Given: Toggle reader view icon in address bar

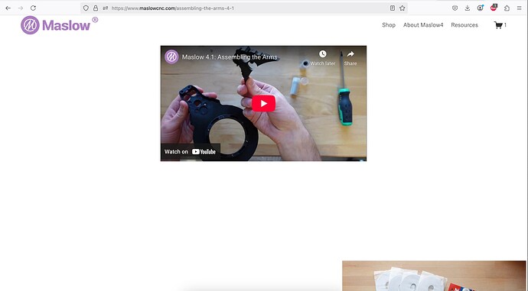Looking at the screenshot, I should click(393, 8).
